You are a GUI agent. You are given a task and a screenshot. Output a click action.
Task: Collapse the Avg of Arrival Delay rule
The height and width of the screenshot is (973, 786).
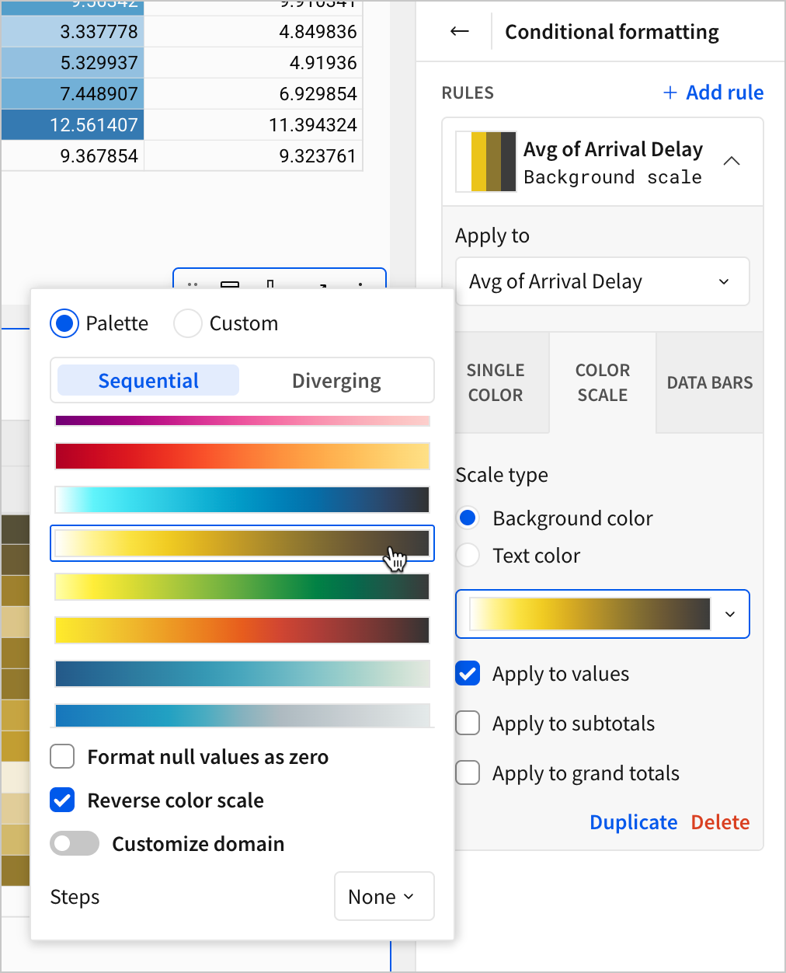[731, 162]
